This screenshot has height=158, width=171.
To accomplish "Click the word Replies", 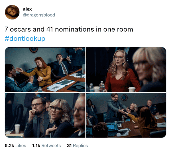I will pos(80,146).
